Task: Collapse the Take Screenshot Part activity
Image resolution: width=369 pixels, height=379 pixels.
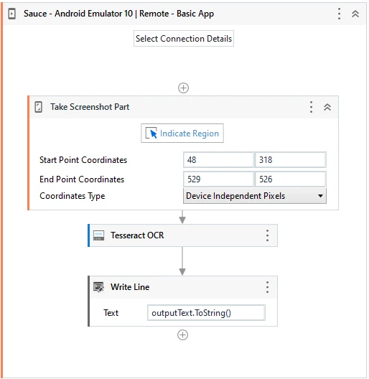Action: [327, 107]
